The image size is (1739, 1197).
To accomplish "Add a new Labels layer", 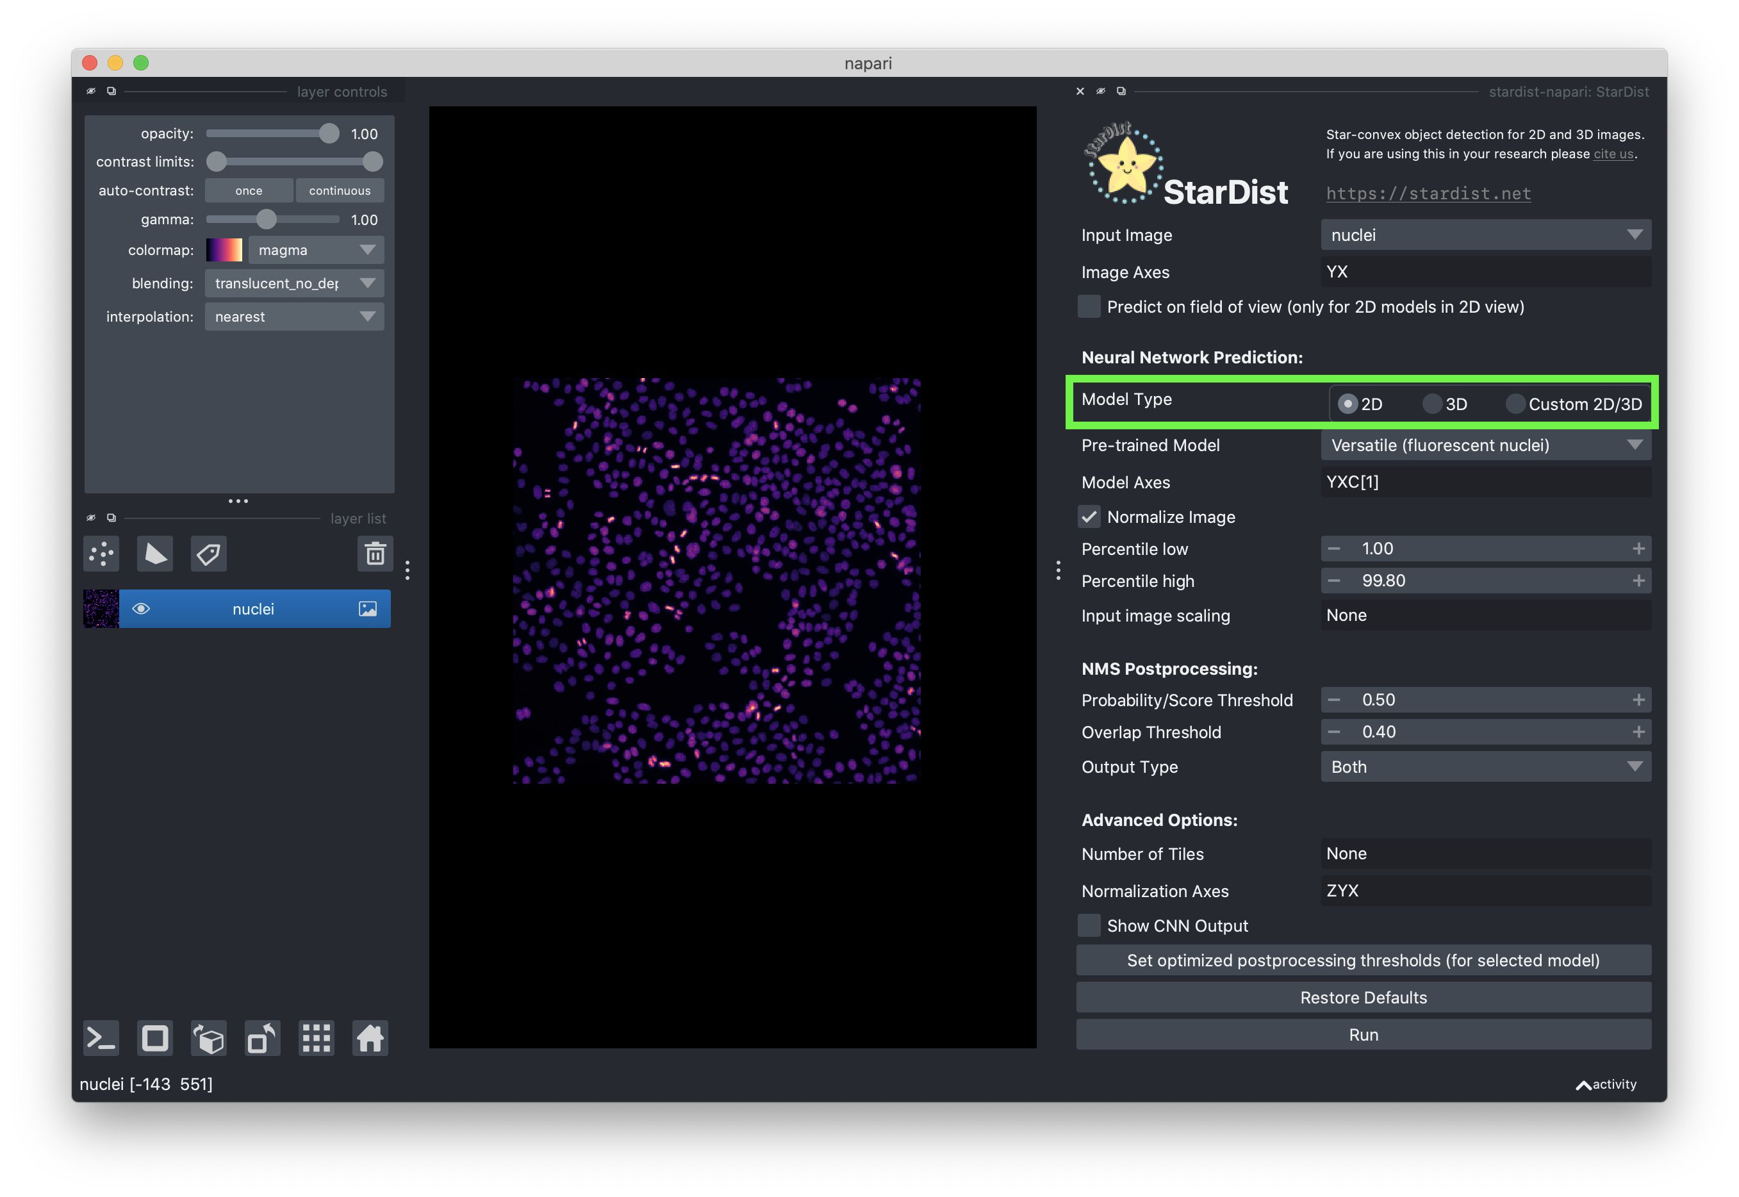I will click(x=208, y=554).
